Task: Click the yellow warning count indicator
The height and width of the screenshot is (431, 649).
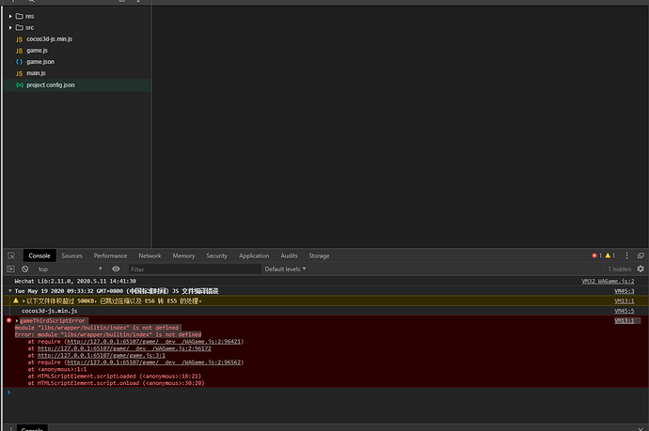Action: click(610, 255)
